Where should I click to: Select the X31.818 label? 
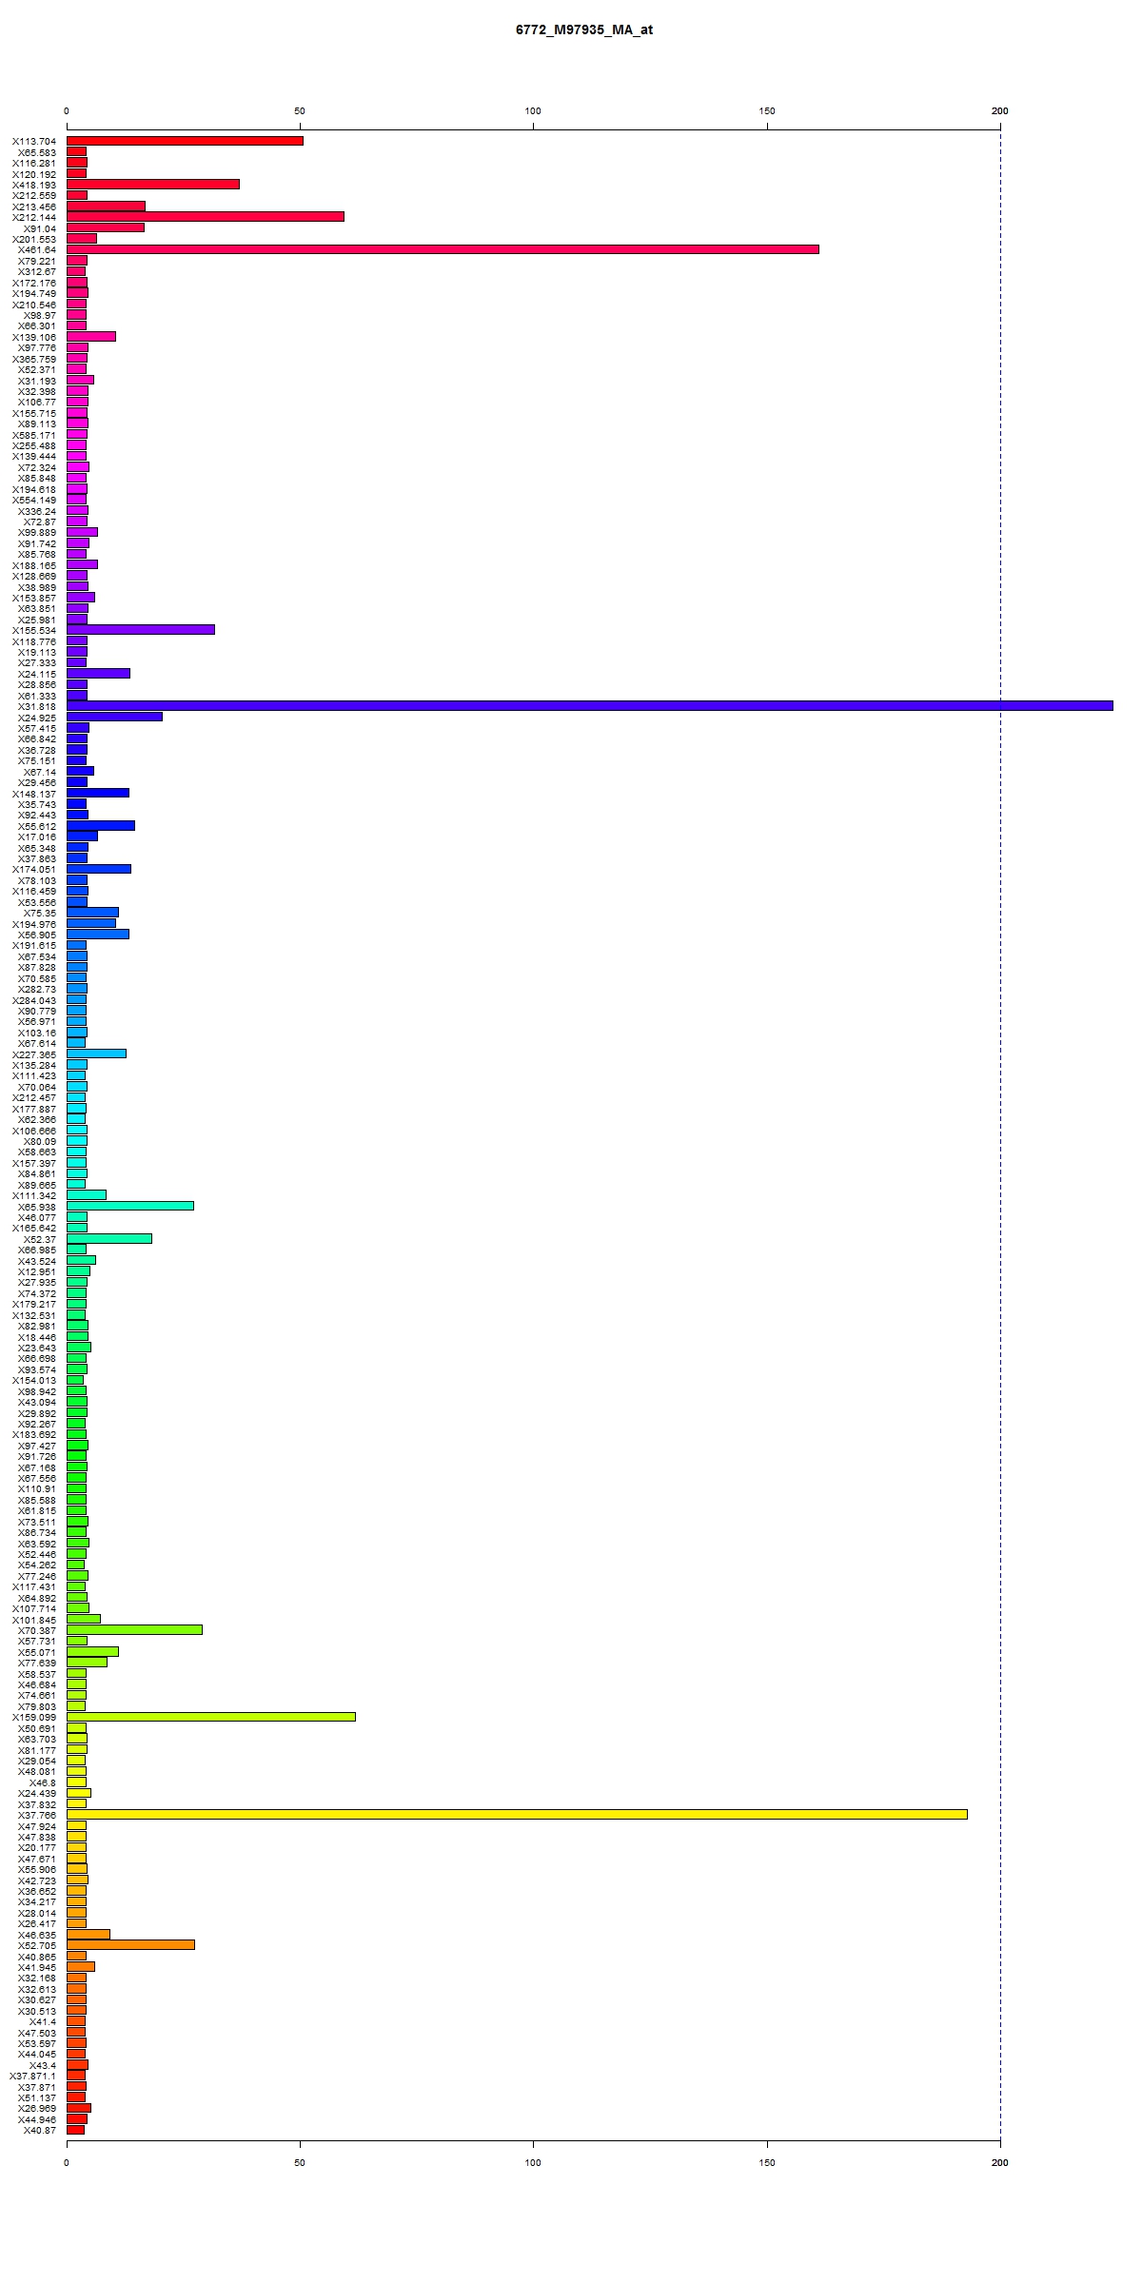point(37,706)
